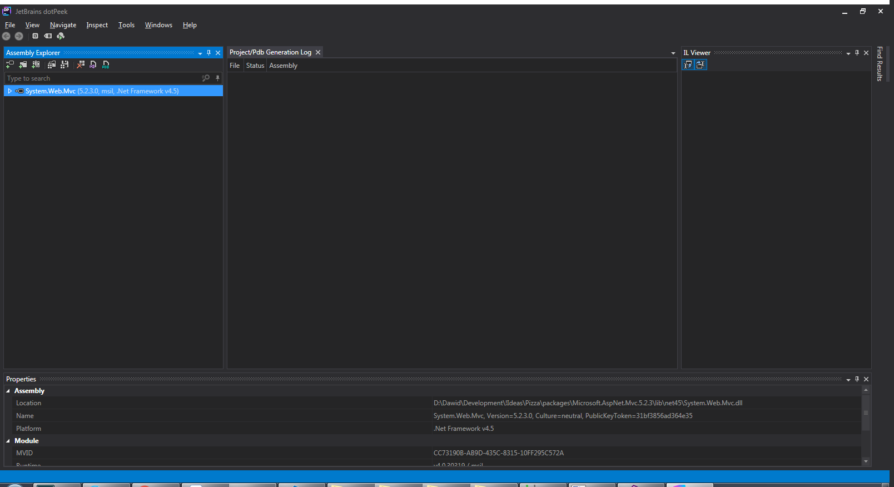This screenshot has height=487, width=894.
Task: Click the tag hash toolbar icon
Action: click(48, 36)
